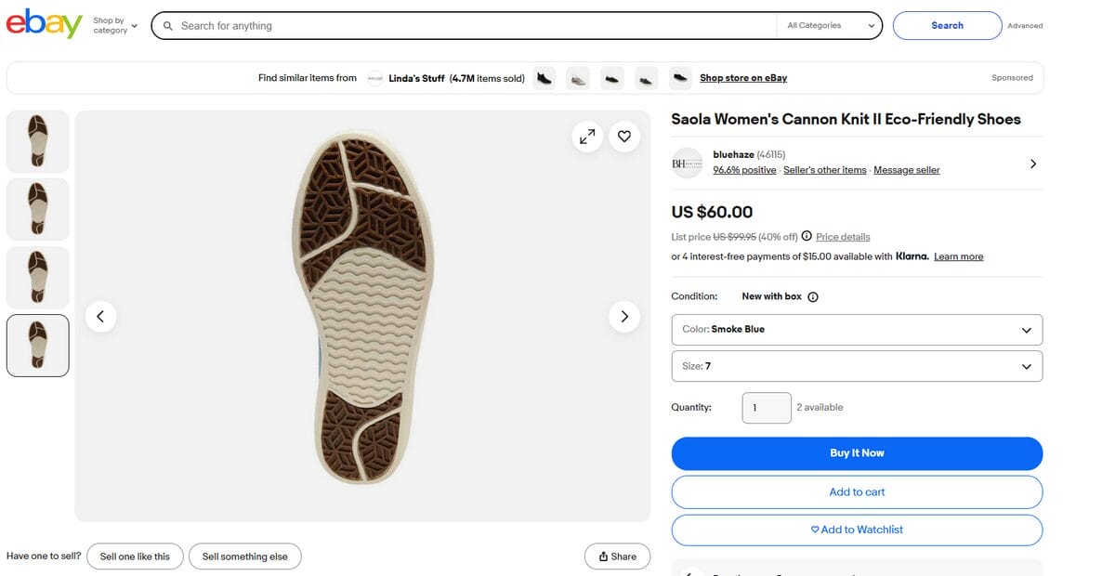Open the Color: Smoke Blue dropdown
The image size is (1115, 576).
click(856, 330)
